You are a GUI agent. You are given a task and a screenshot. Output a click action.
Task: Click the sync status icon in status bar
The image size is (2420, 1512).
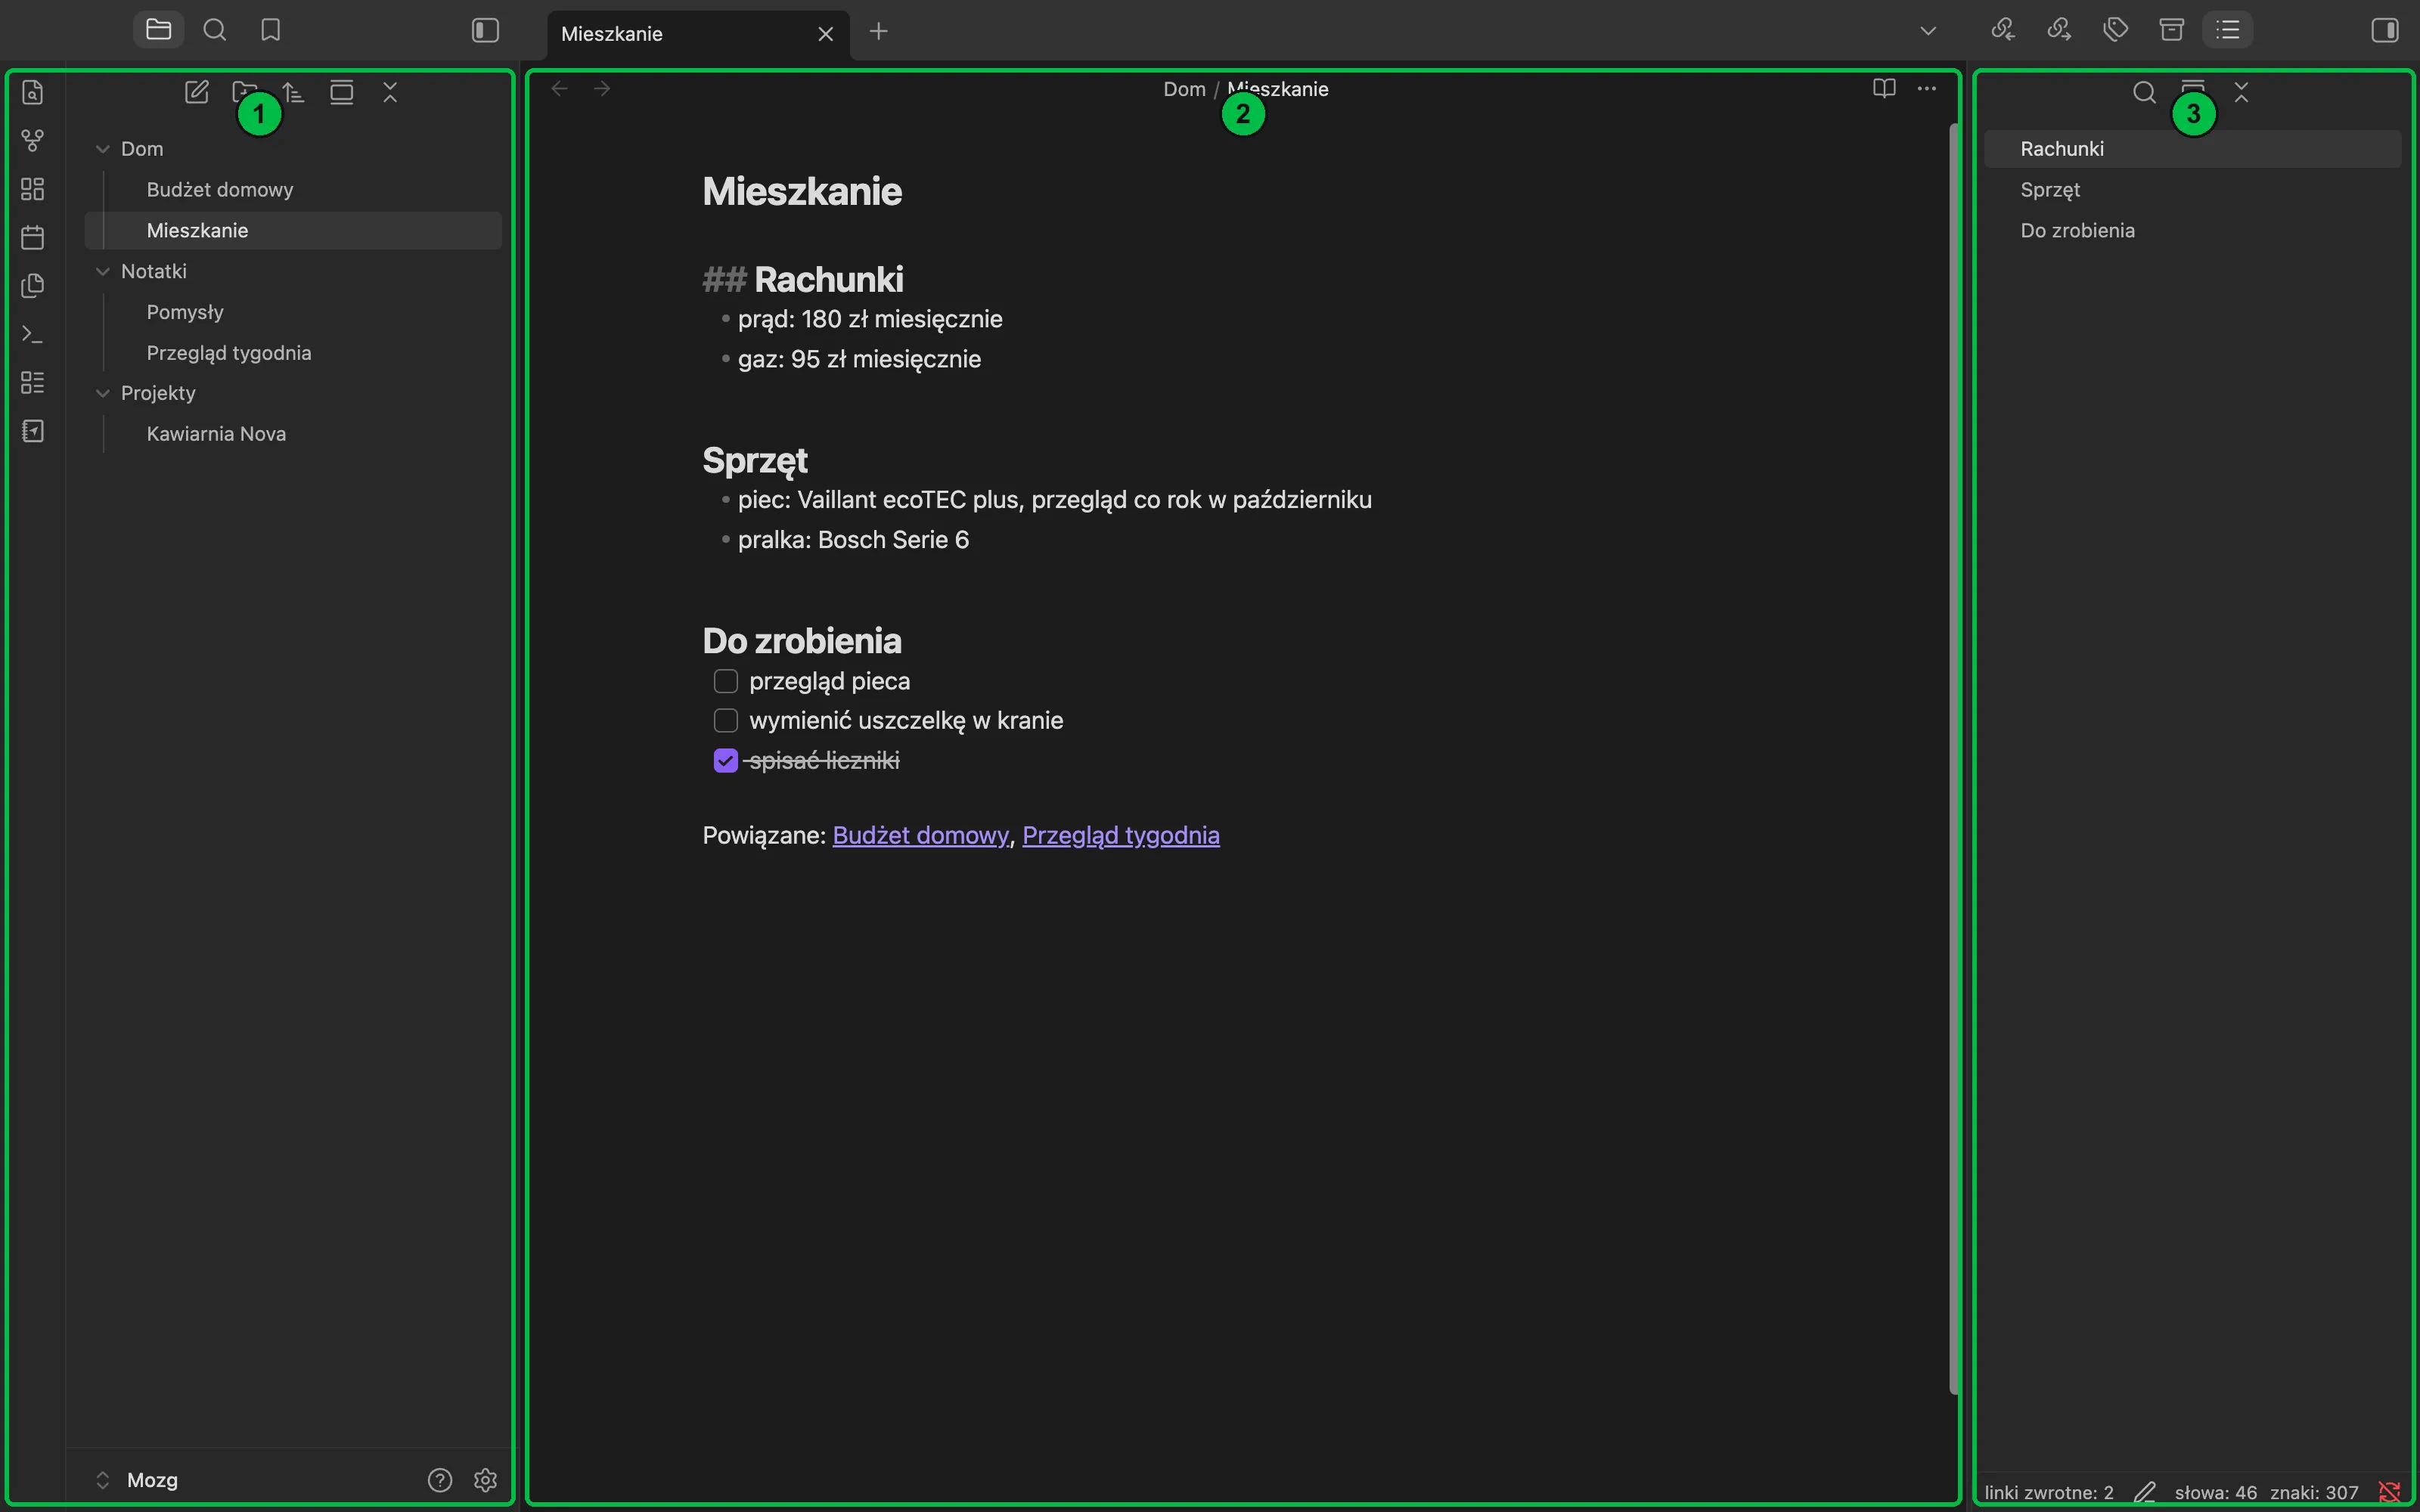tap(2390, 1492)
